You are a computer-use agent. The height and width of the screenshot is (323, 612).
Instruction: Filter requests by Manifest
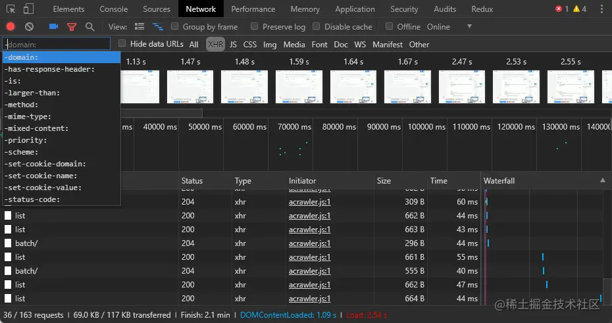pyautogui.click(x=387, y=45)
